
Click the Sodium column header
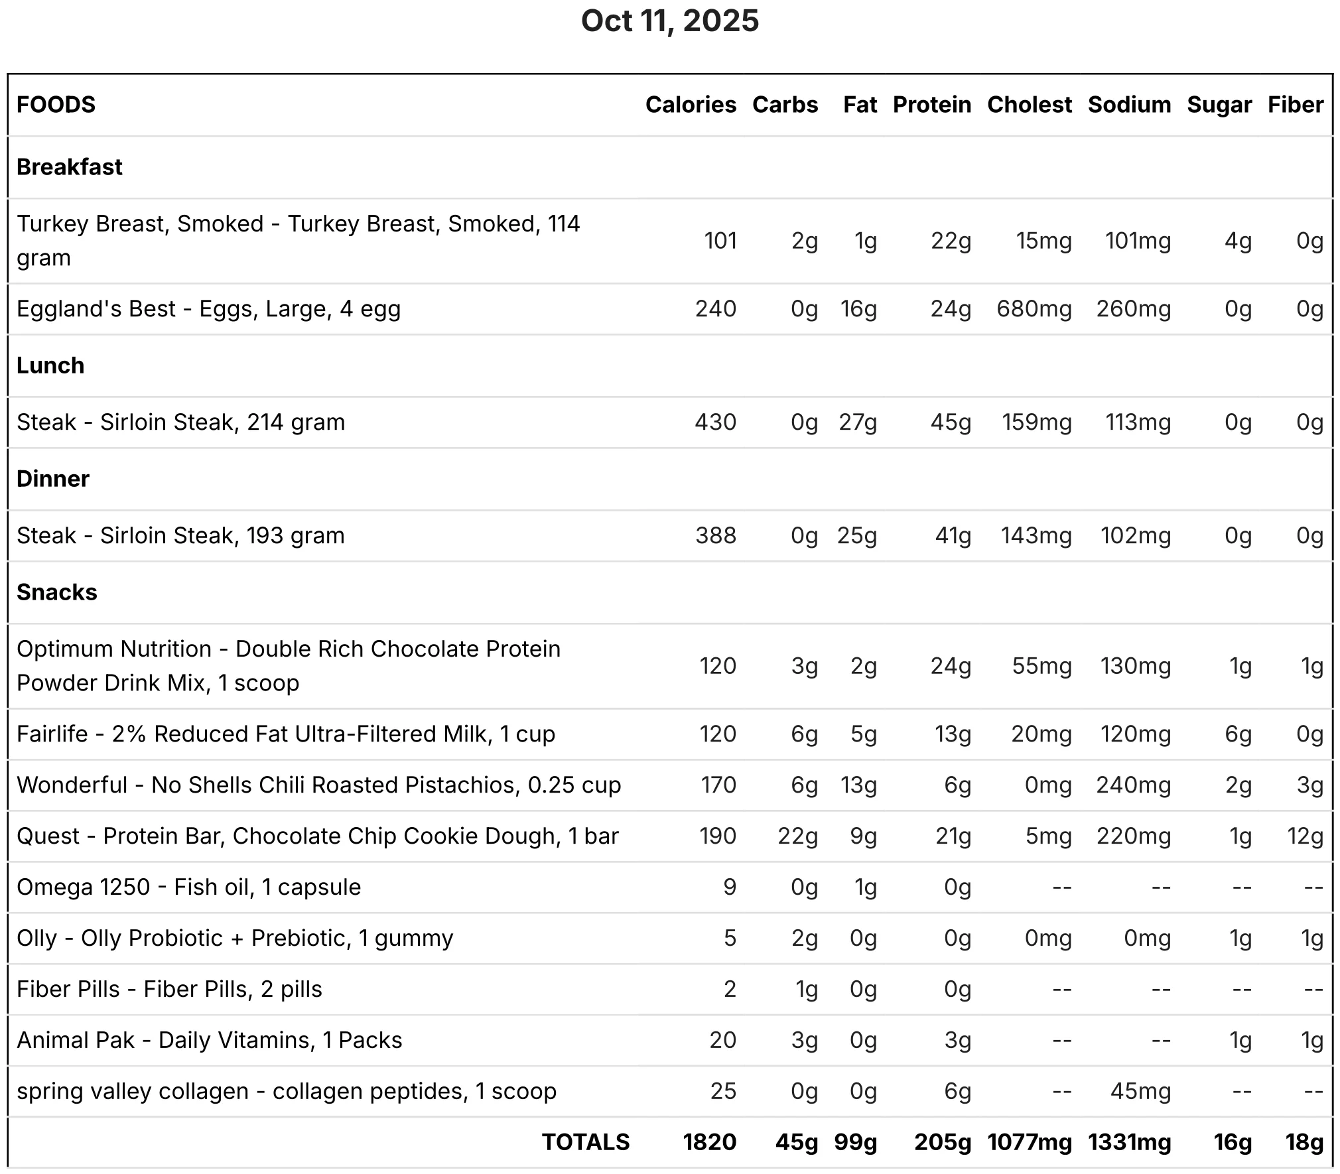tap(1129, 105)
